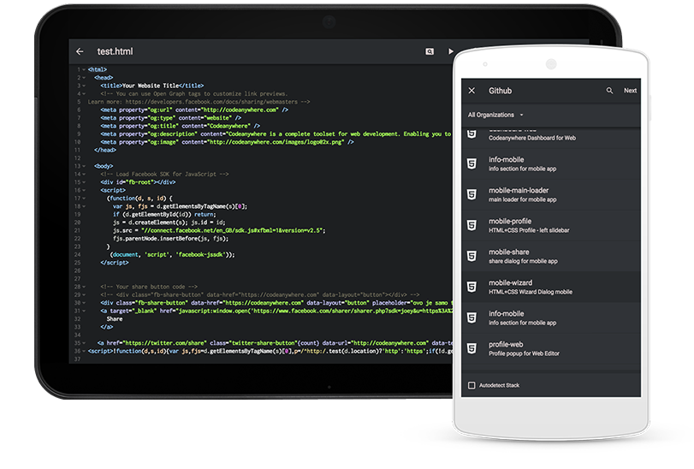Tap the HTML5 icon beside mobile-wizard

click(x=472, y=287)
